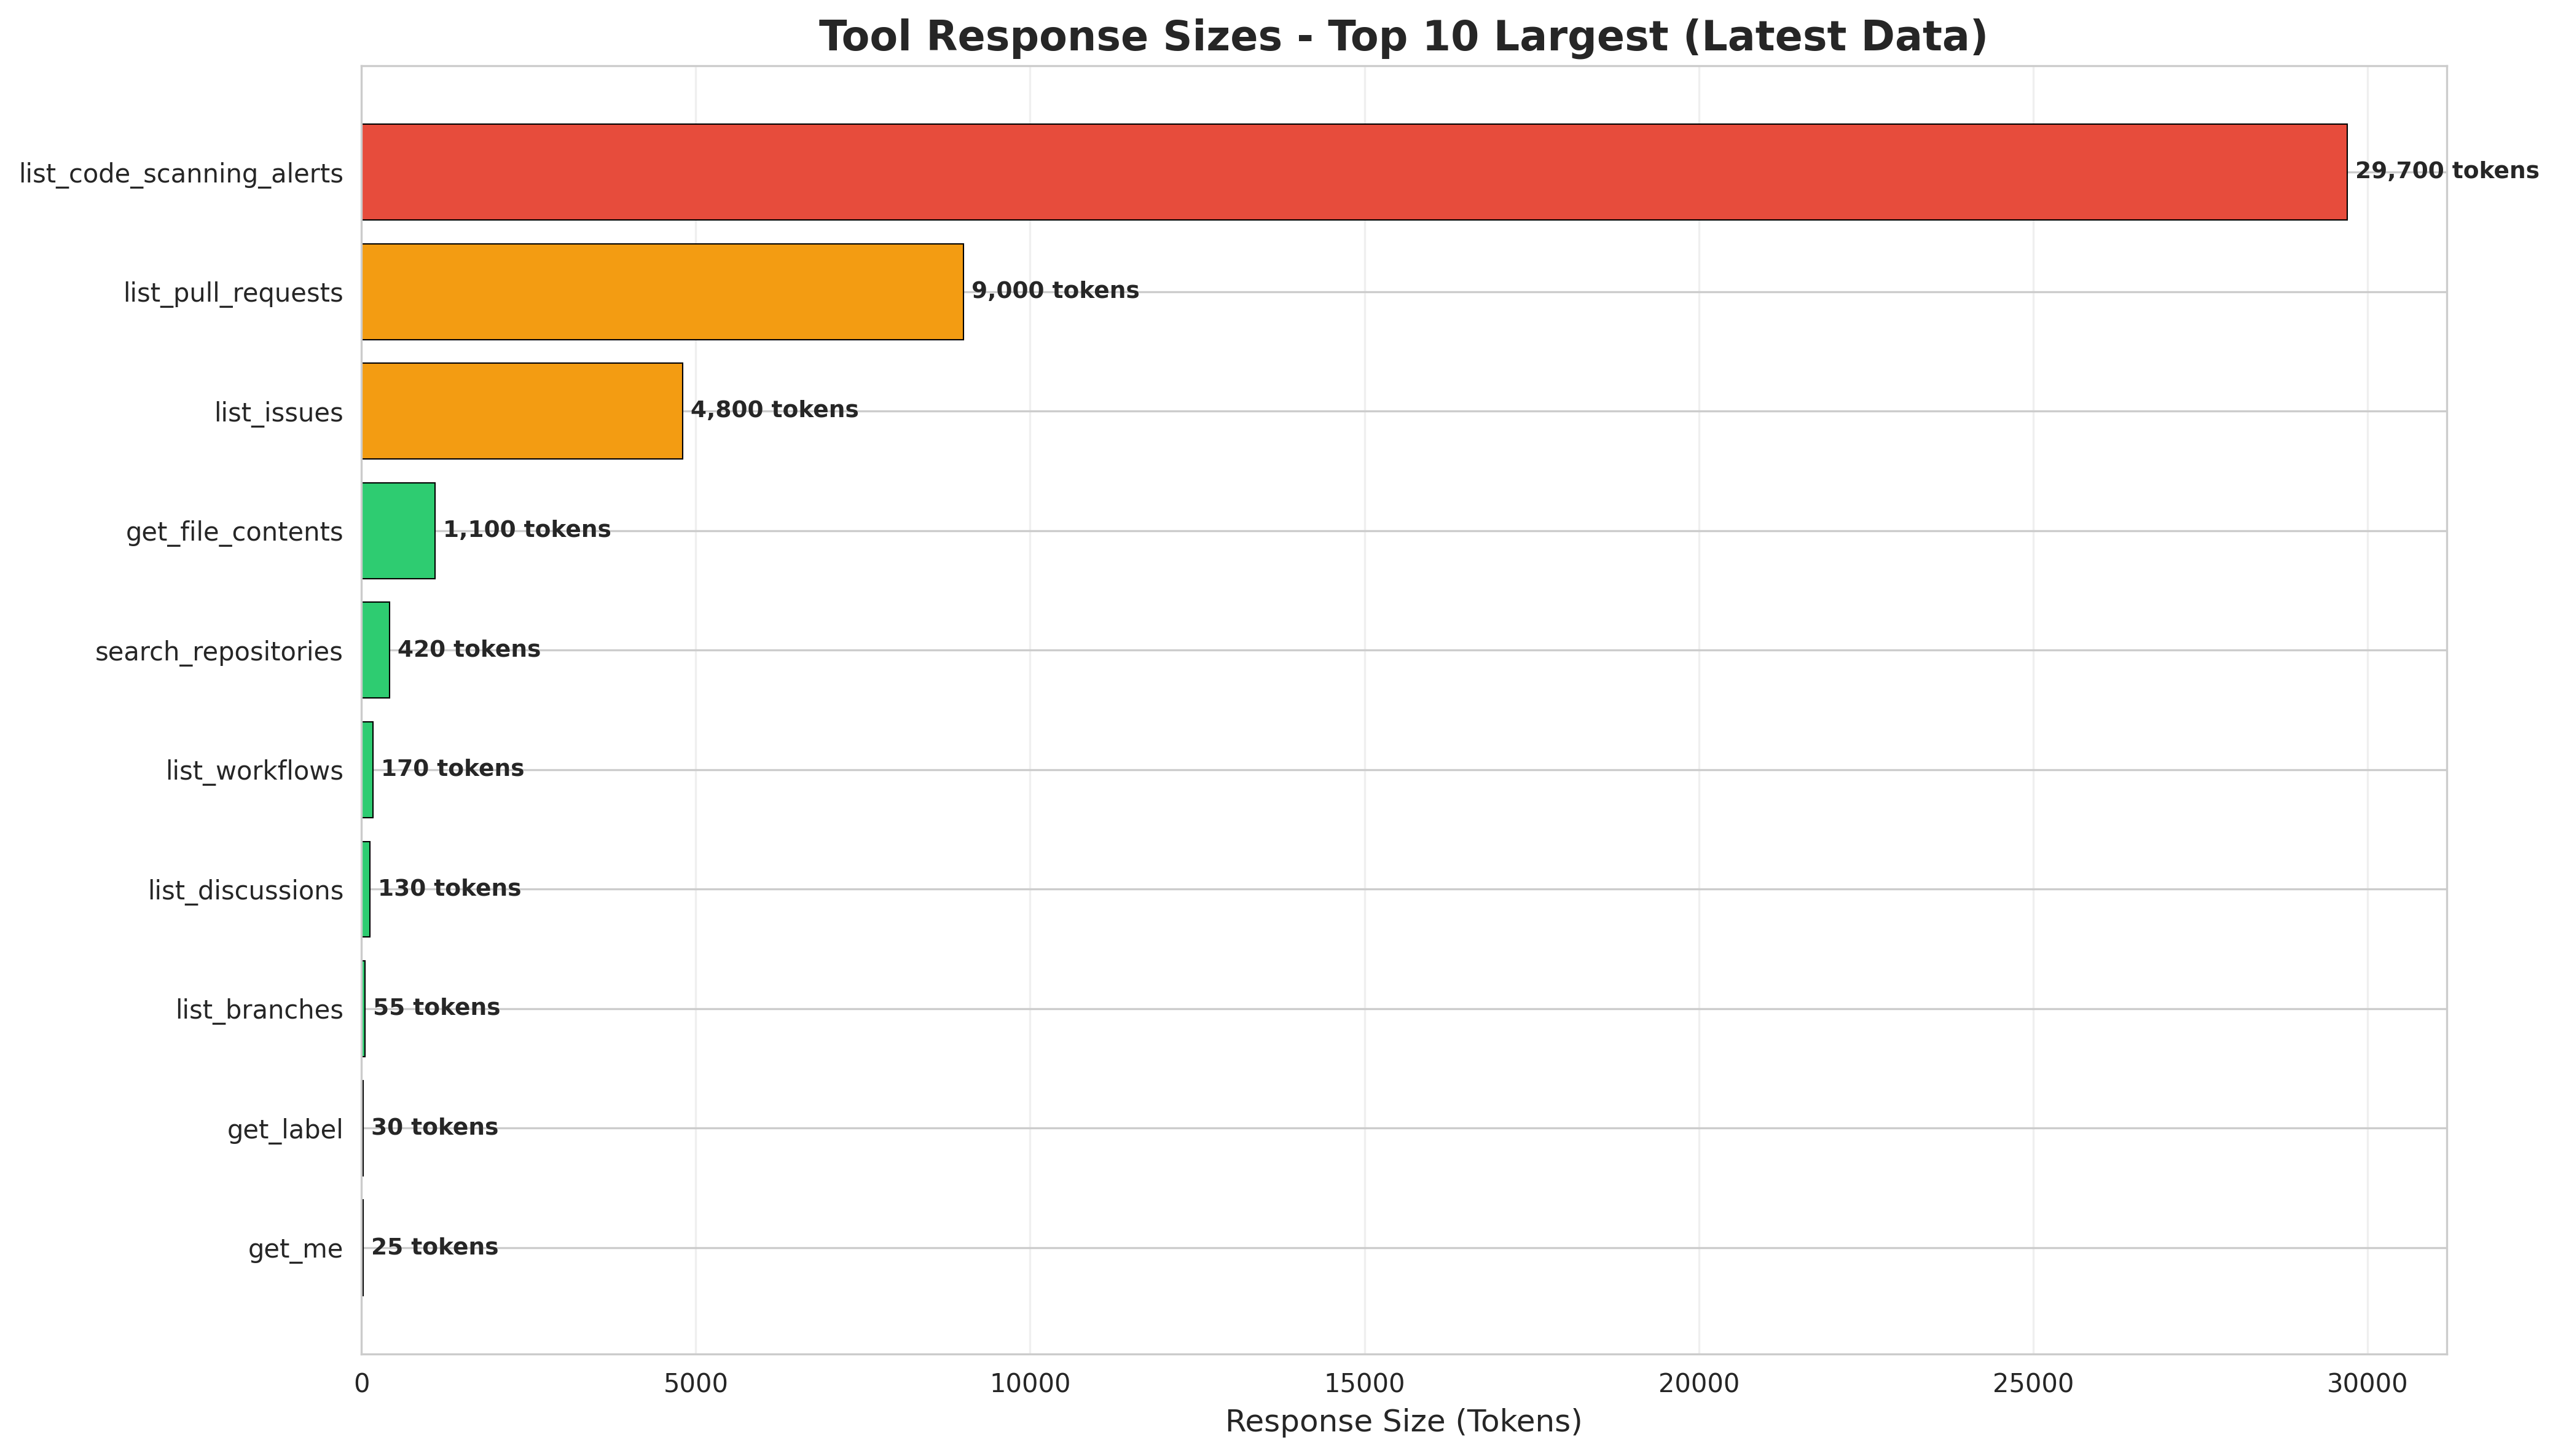Click the get_label axis label
The height and width of the screenshot is (1456, 2558).
pos(285,1130)
